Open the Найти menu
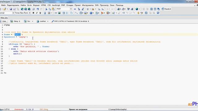Image resolution: width=198 pixels, height=111 pixels. (x=23, y=5)
